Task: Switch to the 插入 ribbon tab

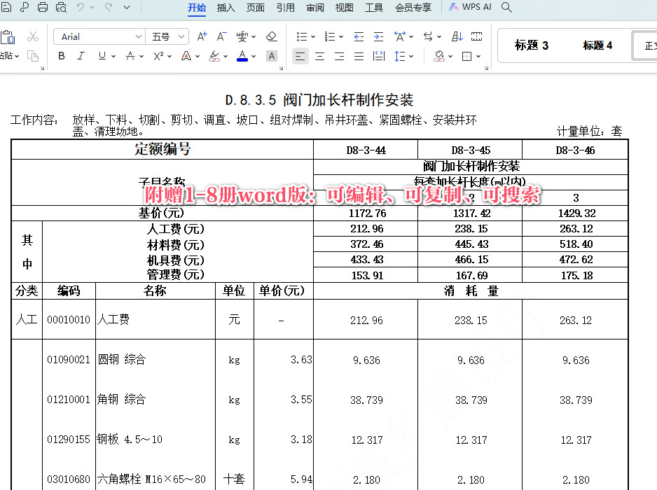Action: [226, 8]
